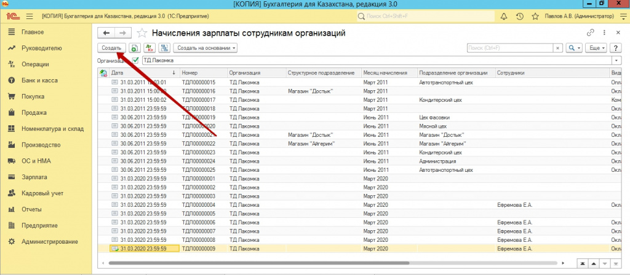The image size is (630, 275).
Task: Open Продажа section
Action: click(34, 113)
